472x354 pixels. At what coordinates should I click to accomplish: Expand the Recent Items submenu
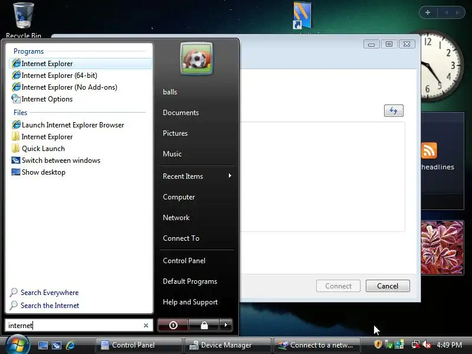tap(197, 176)
